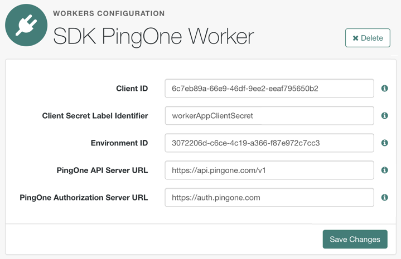Click the 'WORKERS CONFIGURATION' heading text
This screenshot has height=259, width=401.
click(x=109, y=13)
